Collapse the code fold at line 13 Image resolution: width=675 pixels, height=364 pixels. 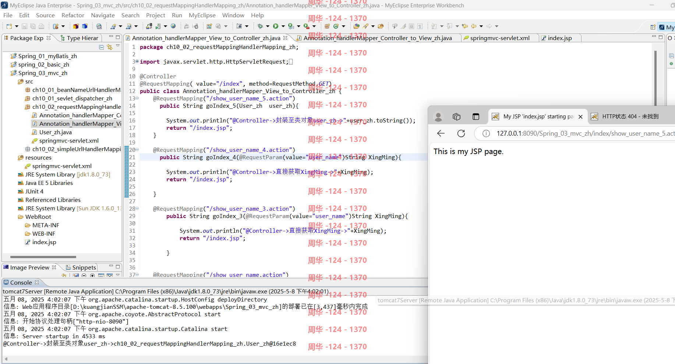click(137, 98)
